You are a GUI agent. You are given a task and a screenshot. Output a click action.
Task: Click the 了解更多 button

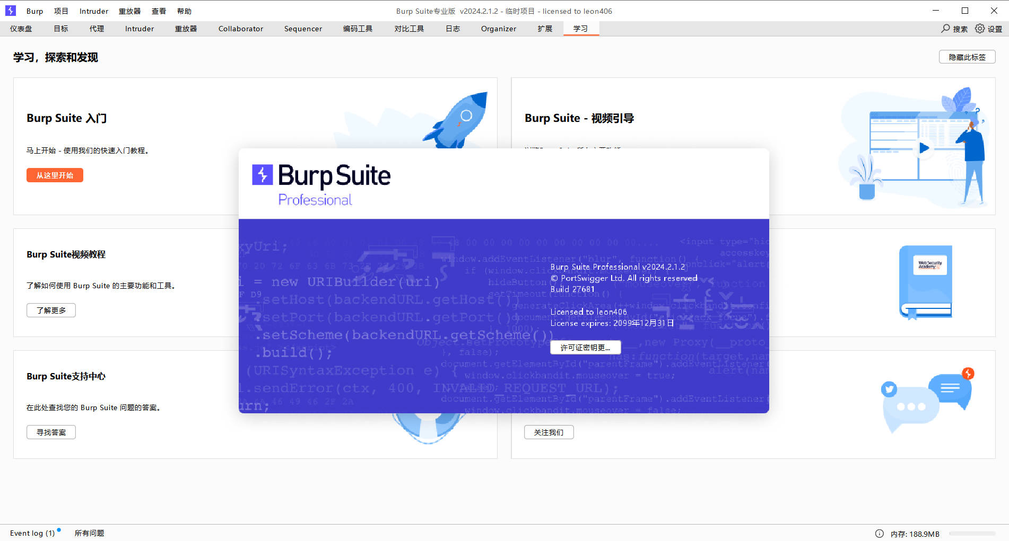point(51,311)
